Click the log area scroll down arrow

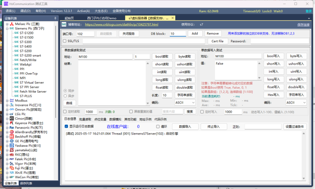click(x=304, y=178)
